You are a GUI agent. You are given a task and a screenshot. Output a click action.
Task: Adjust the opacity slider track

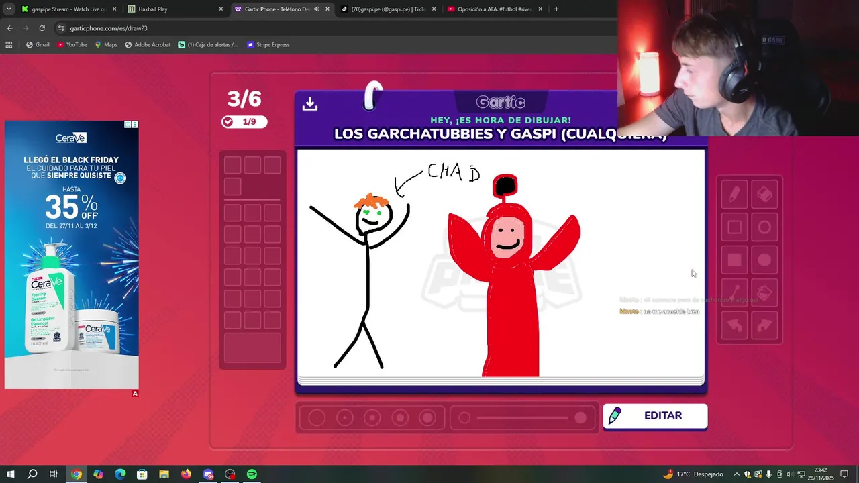pos(523,418)
